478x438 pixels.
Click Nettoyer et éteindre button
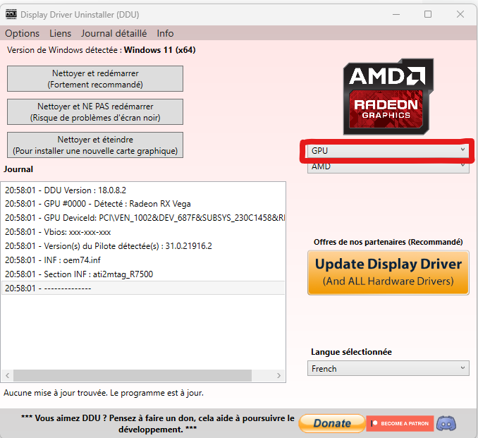tap(95, 145)
